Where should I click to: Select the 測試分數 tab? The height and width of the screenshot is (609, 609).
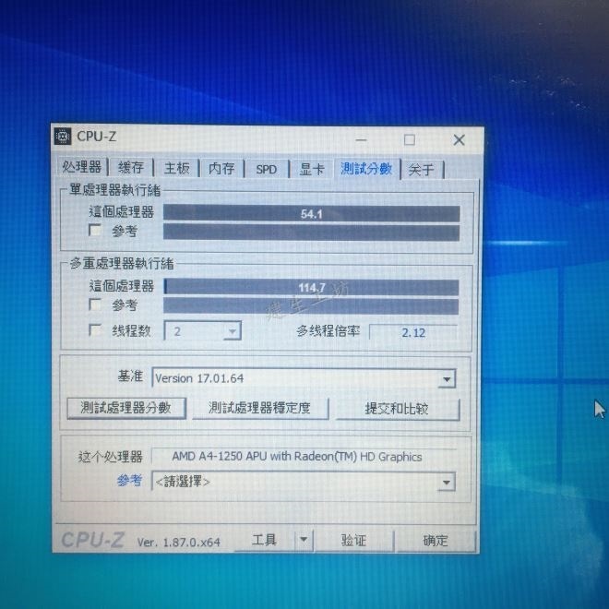tap(366, 169)
